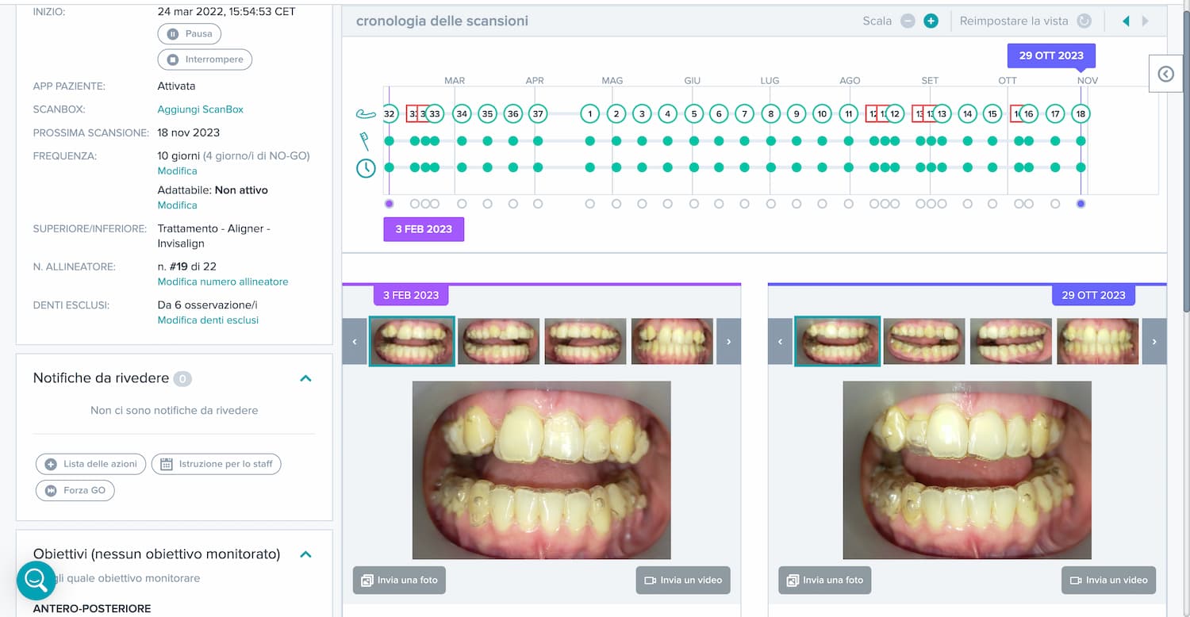Screen dimensions: 1190x617
Task: Click Modifica denti esclusi link
Action: coord(208,320)
